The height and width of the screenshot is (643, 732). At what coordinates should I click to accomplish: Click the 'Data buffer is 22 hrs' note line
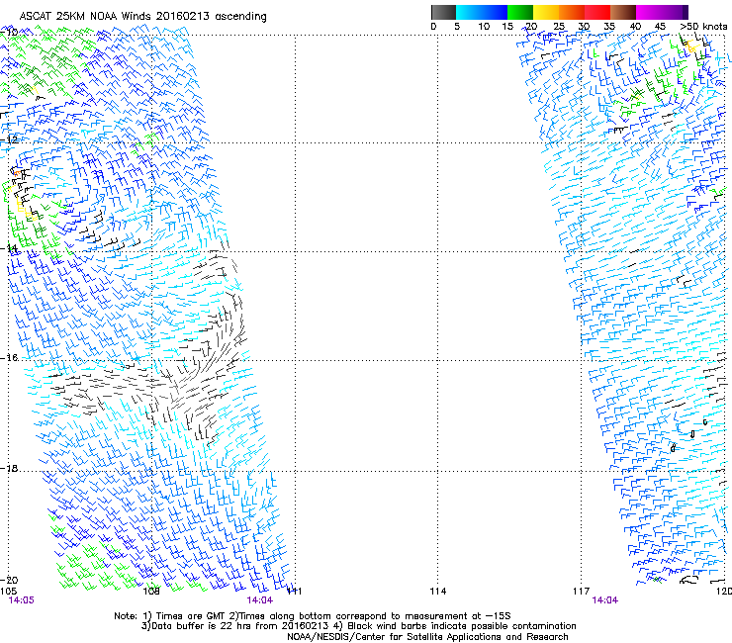coord(358,626)
